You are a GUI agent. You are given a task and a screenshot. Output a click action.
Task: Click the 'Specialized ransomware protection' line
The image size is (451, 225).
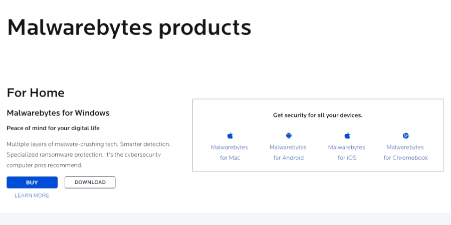tap(84, 154)
